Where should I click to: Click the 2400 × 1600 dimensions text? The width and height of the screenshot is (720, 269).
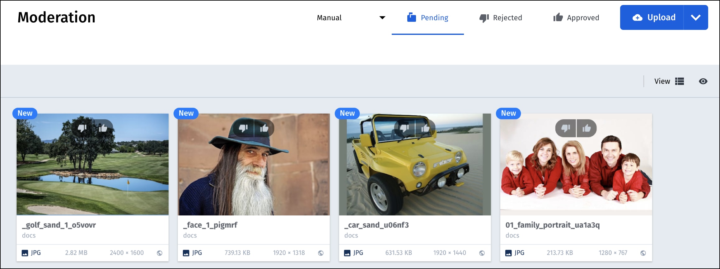click(127, 253)
